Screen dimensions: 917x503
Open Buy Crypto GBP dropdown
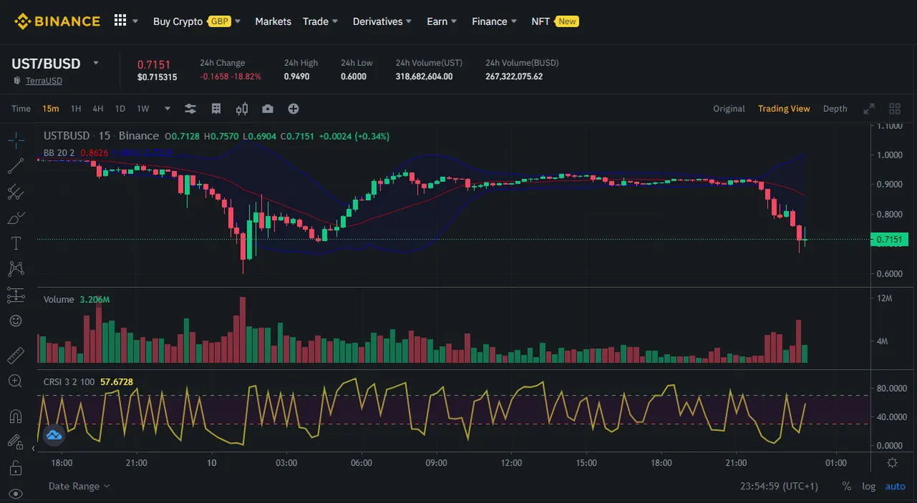(197, 21)
